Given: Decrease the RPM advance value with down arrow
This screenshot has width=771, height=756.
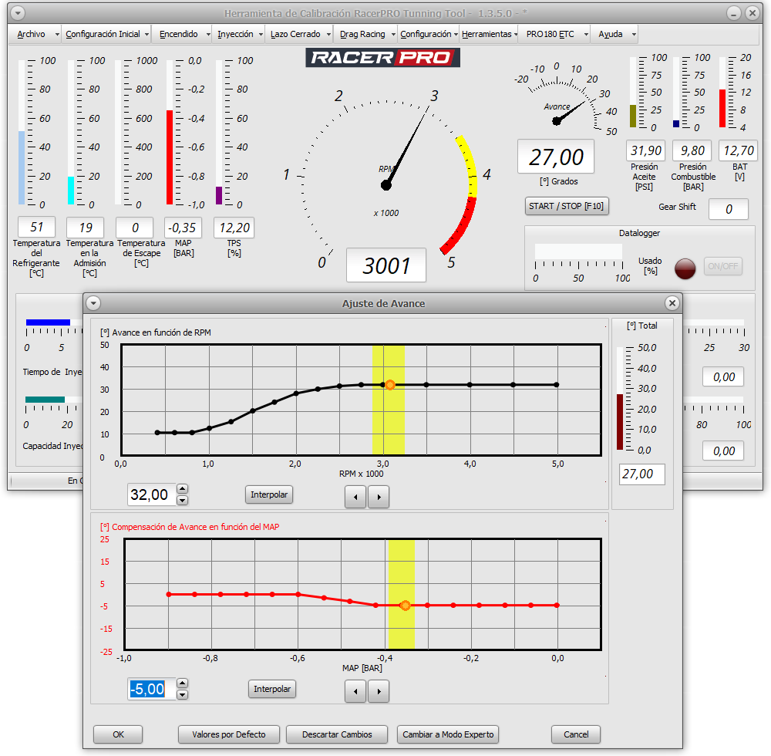Looking at the screenshot, I should [183, 500].
